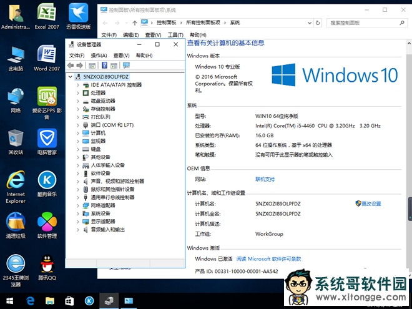Select the Internet Explorer desktop icon
Image resolution: width=412 pixels, height=309 pixels.
point(16,187)
